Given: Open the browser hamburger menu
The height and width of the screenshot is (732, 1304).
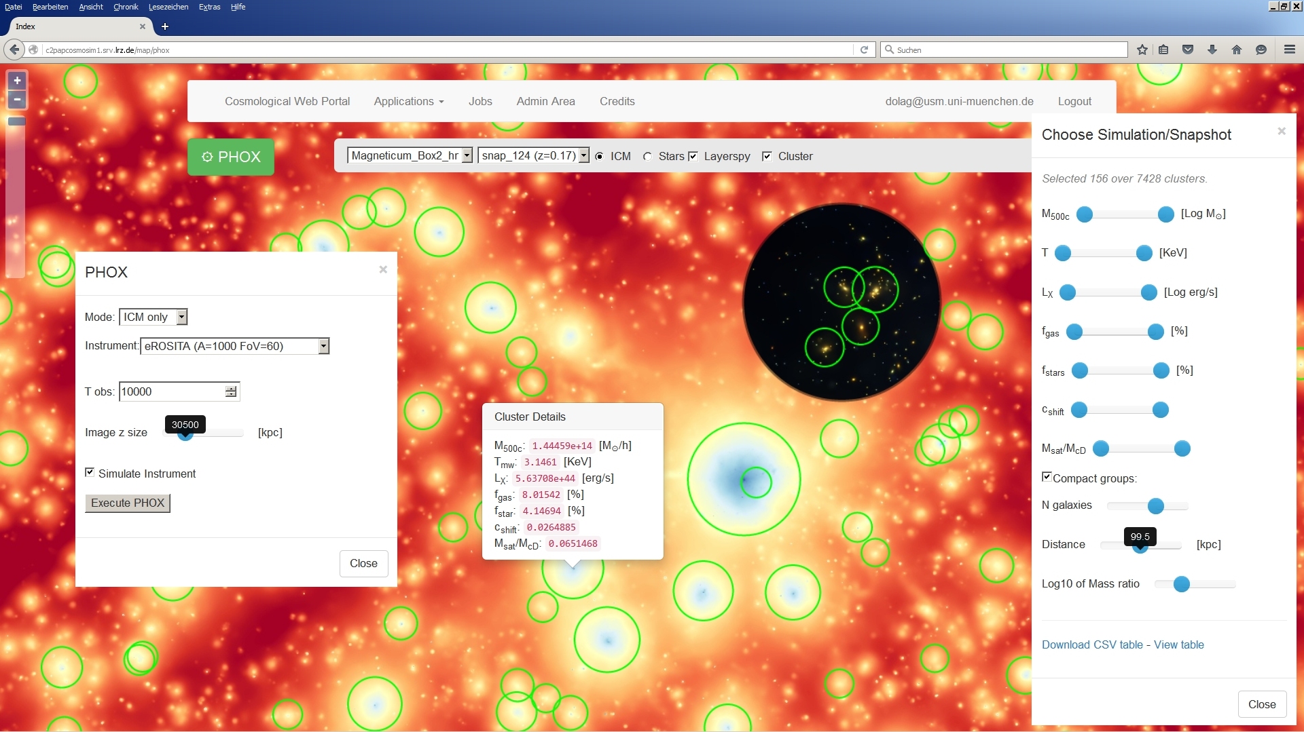Looking at the screenshot, I should 1290,50.
